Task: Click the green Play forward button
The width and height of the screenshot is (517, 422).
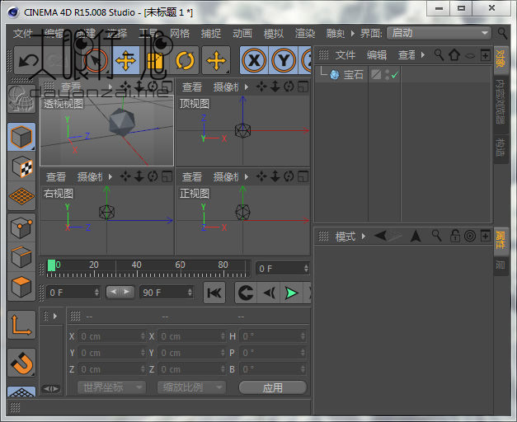Action: coord(291,293)
